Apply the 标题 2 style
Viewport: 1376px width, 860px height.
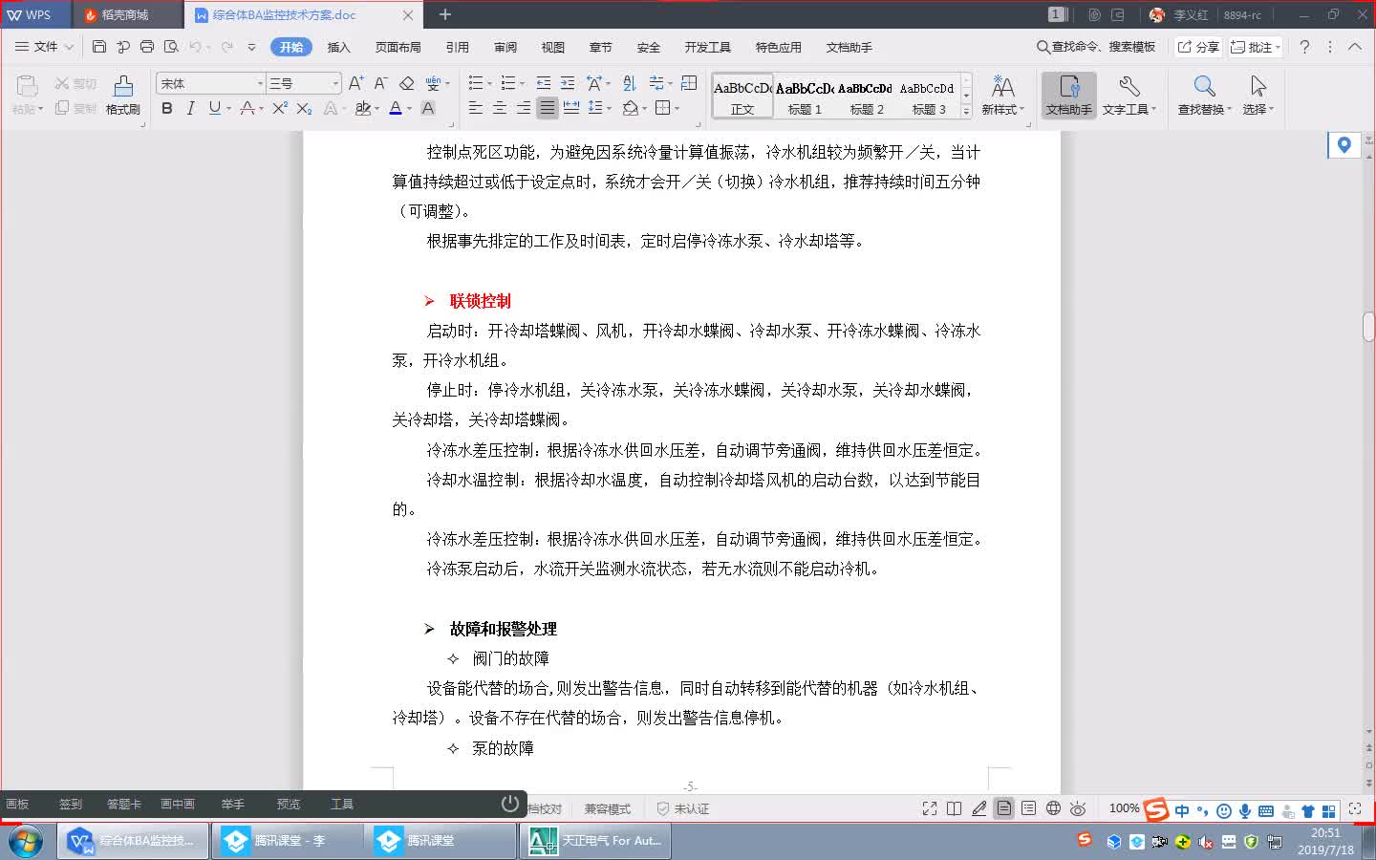coord(867,97)
